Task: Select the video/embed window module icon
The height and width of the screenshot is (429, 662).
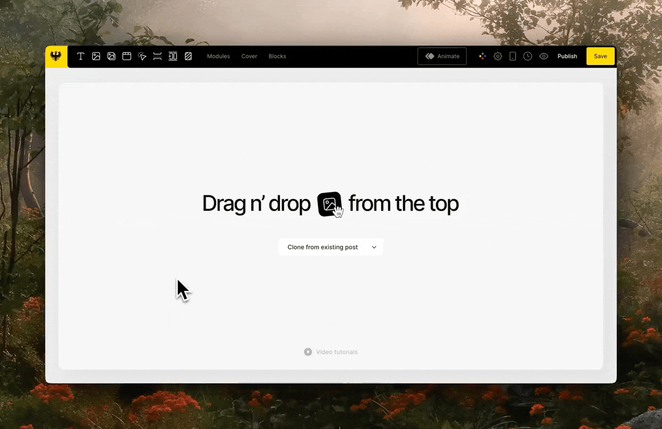Action: coord(127,56)
